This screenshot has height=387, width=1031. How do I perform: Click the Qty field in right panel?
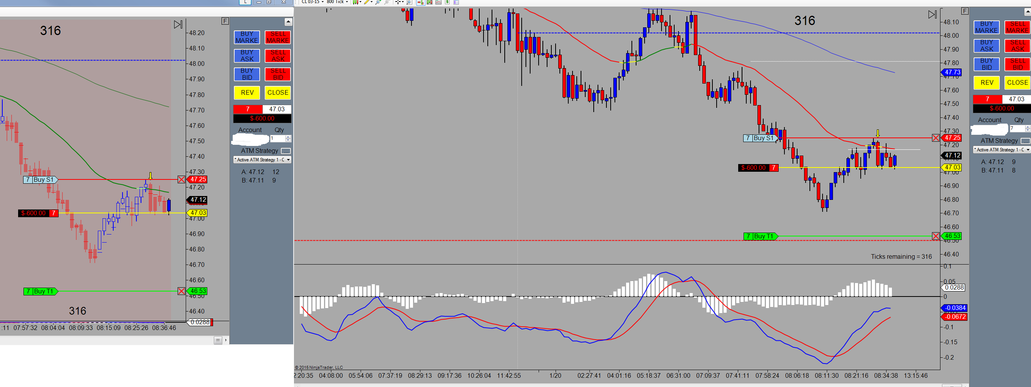pos(1017,129)
